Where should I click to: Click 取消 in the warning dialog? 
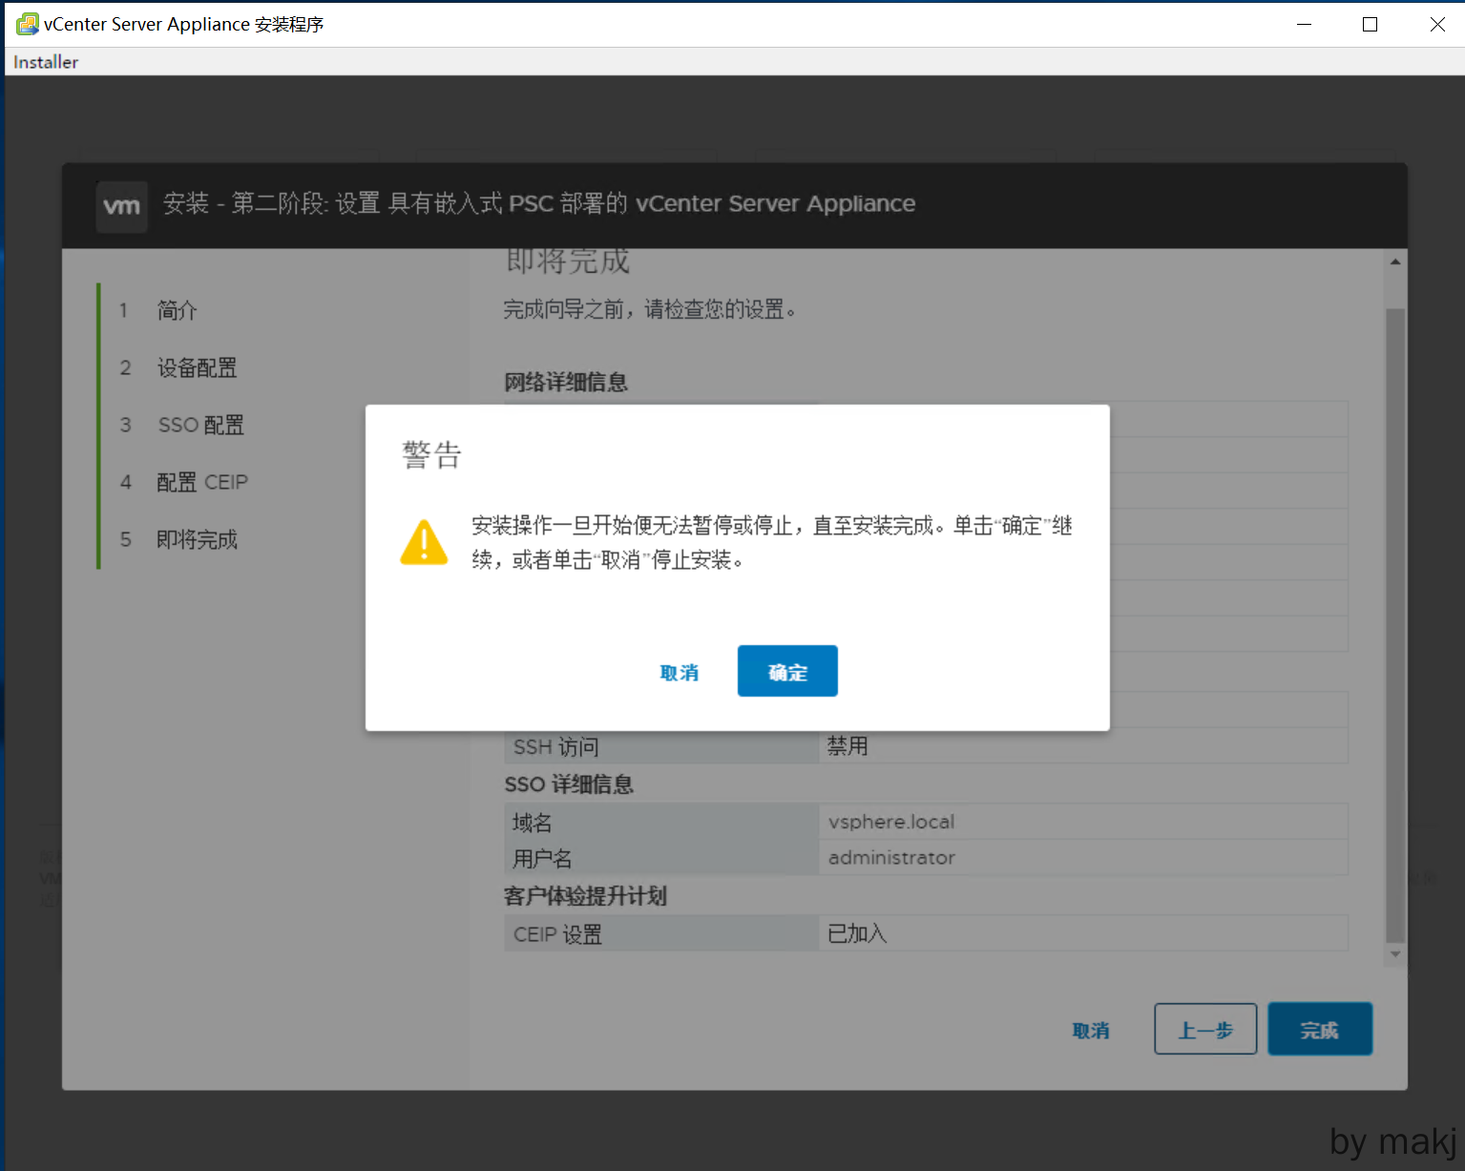[x=679, y=673]
